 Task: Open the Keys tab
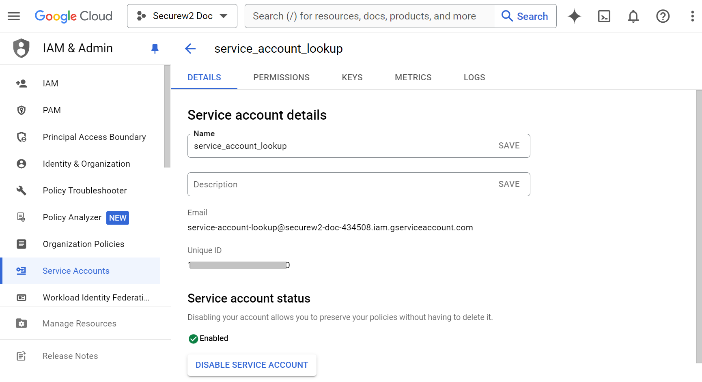pyautogui.click(x=352, y=77)
